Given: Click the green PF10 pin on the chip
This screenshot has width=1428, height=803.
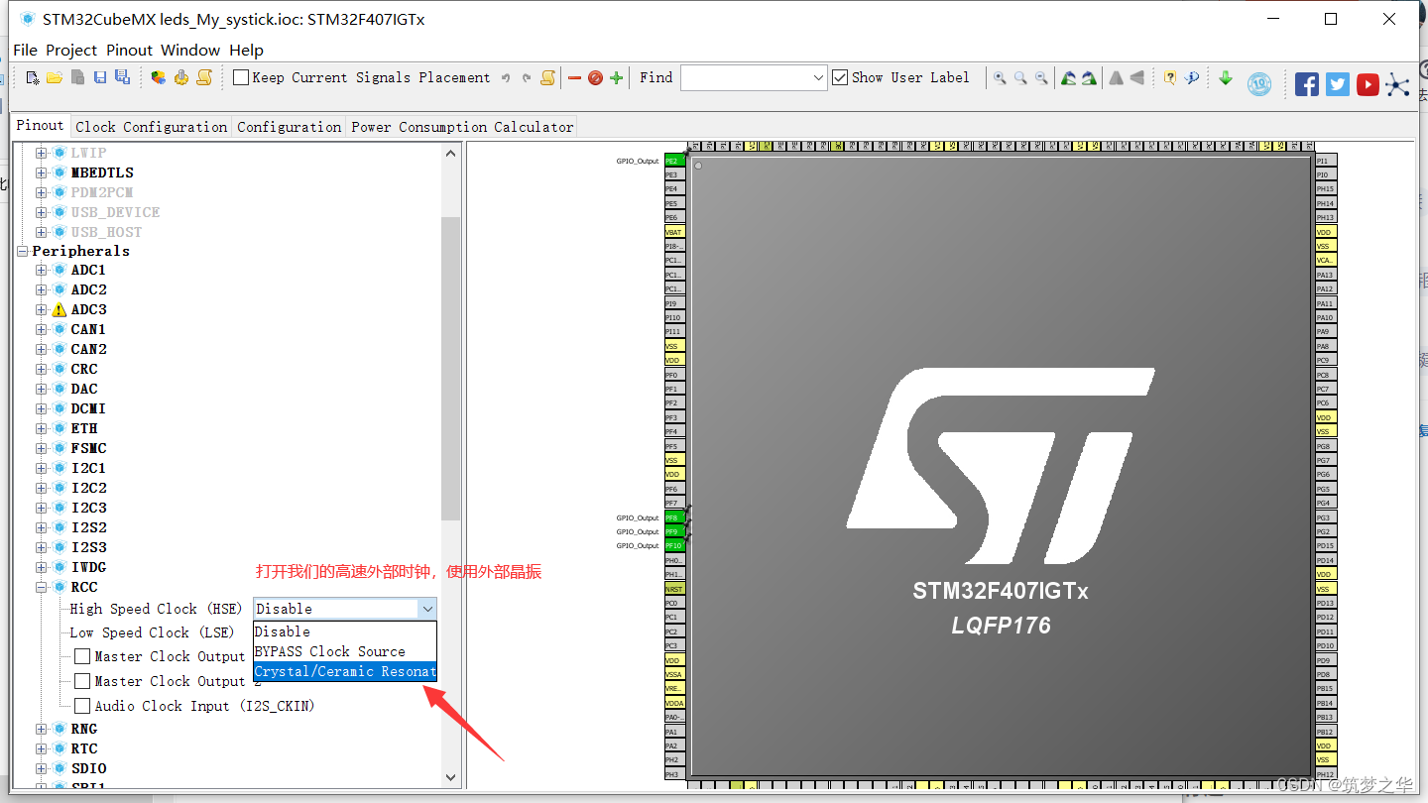Looking at the screenshot, I should coord(674,546).
